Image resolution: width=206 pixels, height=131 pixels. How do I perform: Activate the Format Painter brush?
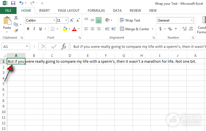click(x=16, y=31)
